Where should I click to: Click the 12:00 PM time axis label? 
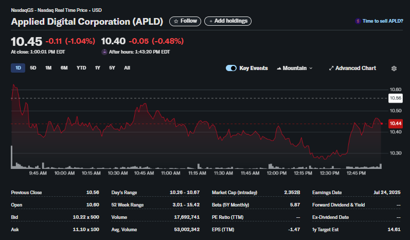point(277,173)
